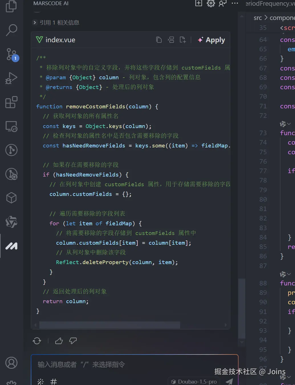This screenshot has width=295, height=385.
Task: Select the active MarsCode AI icon
Action: 11,246
